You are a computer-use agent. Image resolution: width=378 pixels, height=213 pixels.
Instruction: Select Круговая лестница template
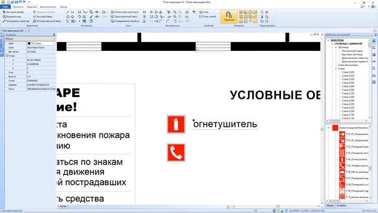(352, 54)
